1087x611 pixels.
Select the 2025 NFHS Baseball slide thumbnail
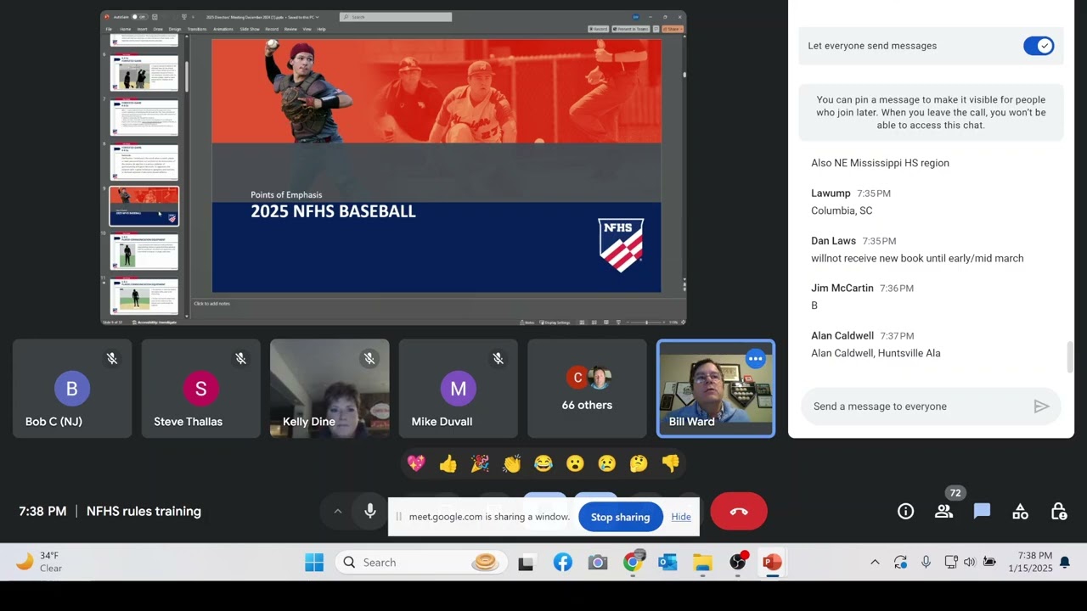click(x=144, y=206)
